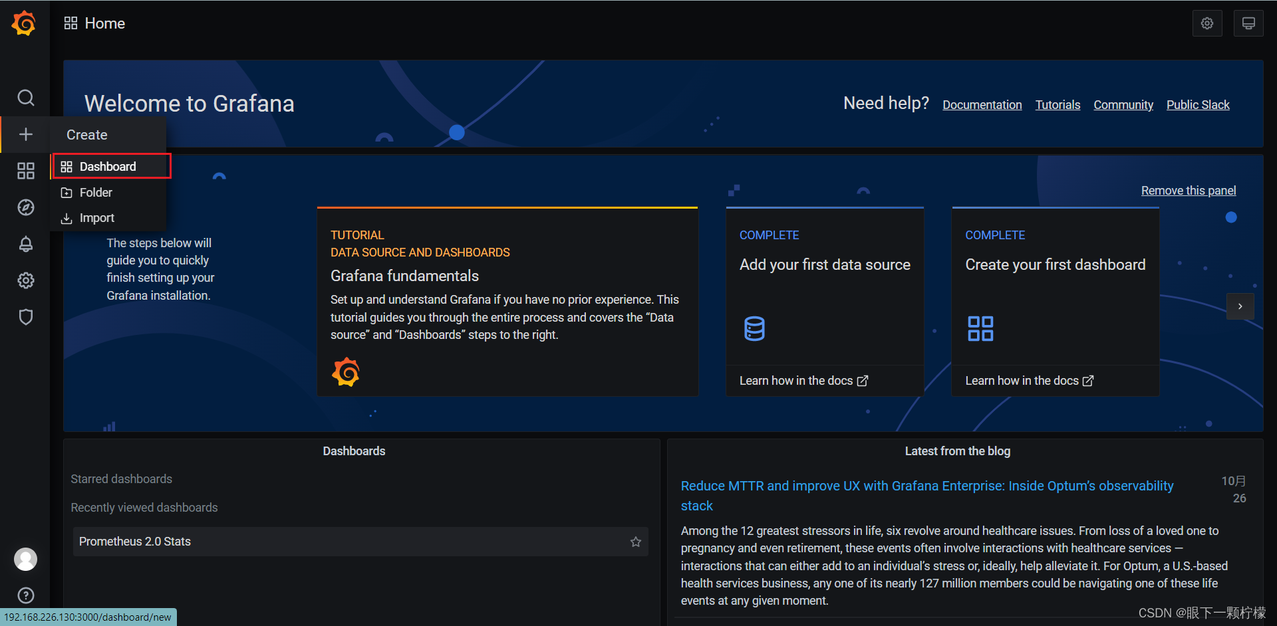Open the Home dashboard picker title
The width and height of the screenshot is (1277, 626).
[104, 23]
